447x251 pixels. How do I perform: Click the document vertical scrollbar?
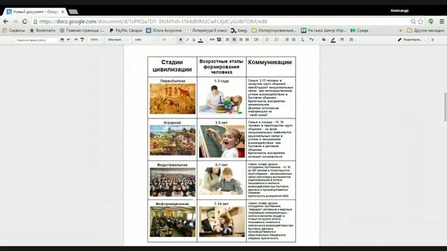pyautogui.click(x=445, y=107)
